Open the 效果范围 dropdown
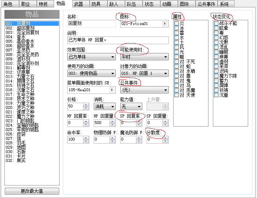 point(92,57)
